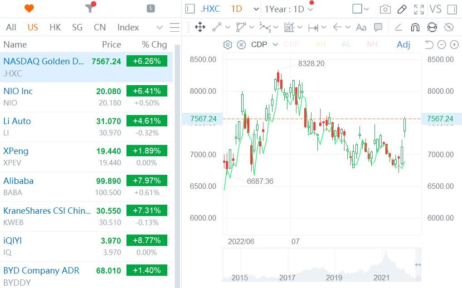Click the zoom in plus icon

click(454, 44)
